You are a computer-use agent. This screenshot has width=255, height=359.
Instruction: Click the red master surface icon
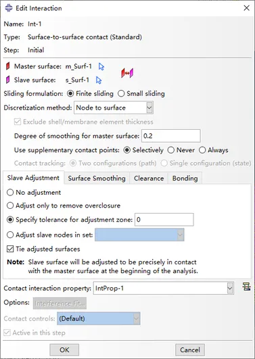8,66
